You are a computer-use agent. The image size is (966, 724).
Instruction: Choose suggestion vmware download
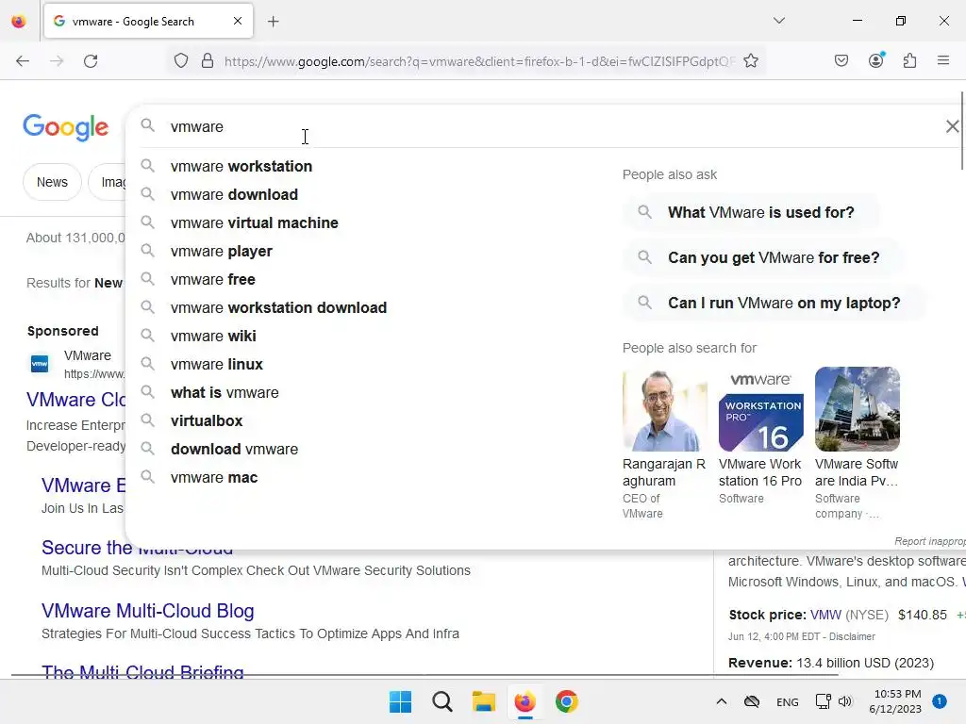click(x=234, y=194)
